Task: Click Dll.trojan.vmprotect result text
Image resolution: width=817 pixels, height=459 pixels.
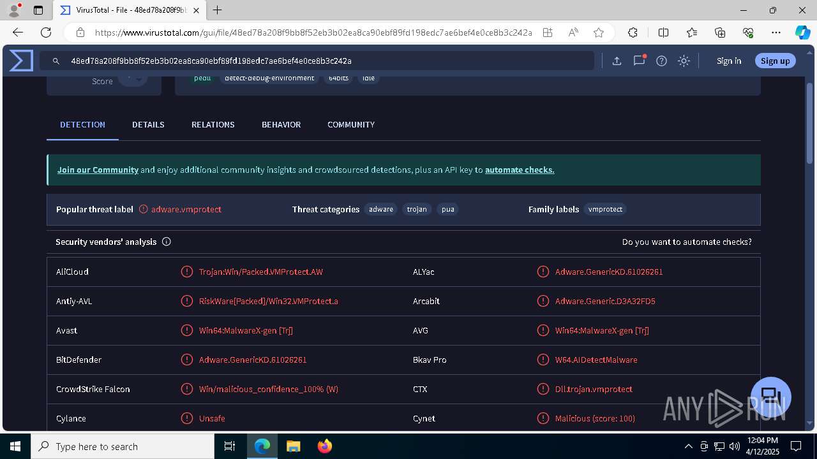Action: (594, 389)
